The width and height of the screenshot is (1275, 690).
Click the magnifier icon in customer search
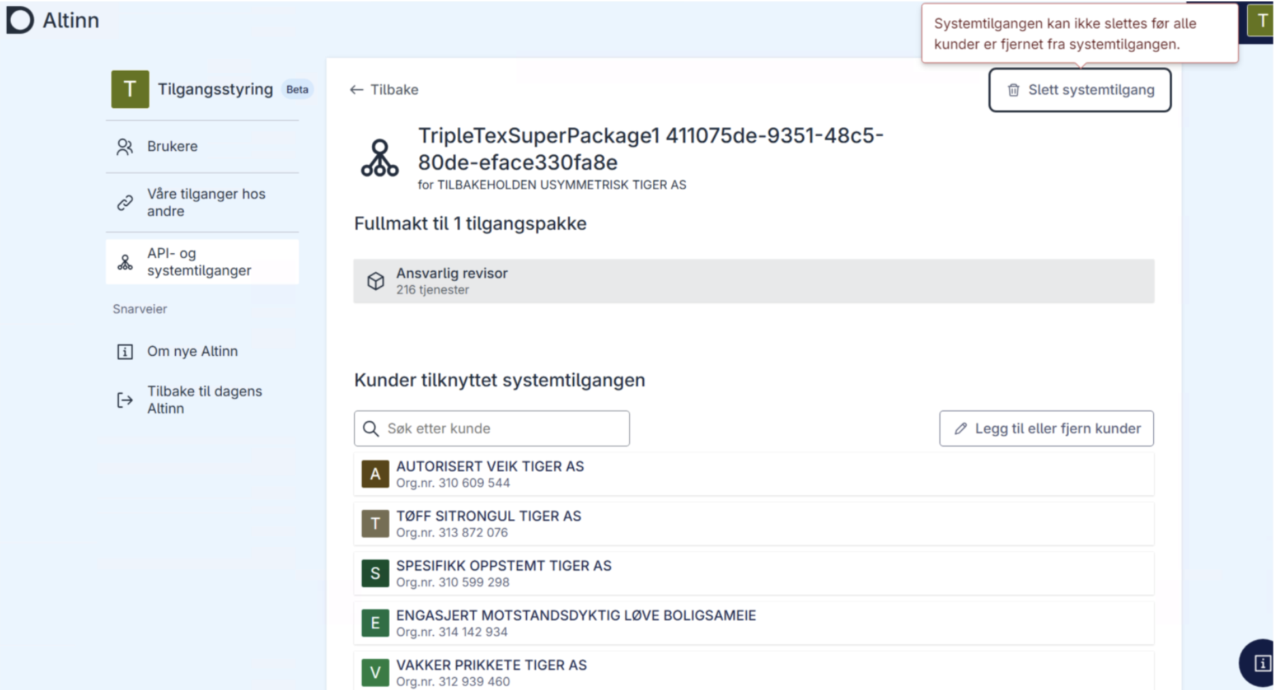coord(371,429)
